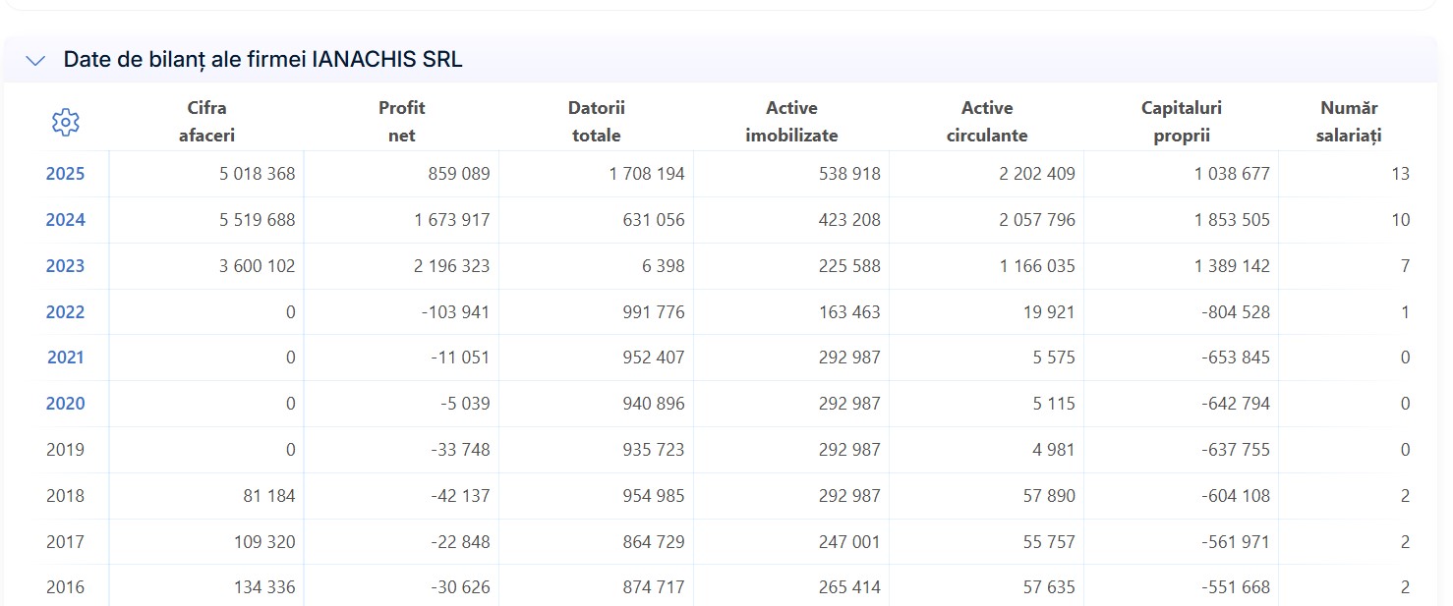
Task: Select current assets value 1 166 035
Action: (1037, 266)
